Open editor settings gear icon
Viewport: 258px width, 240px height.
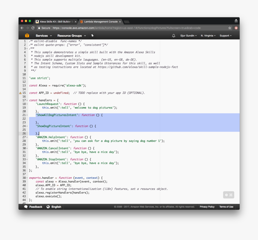pos(226,195)
